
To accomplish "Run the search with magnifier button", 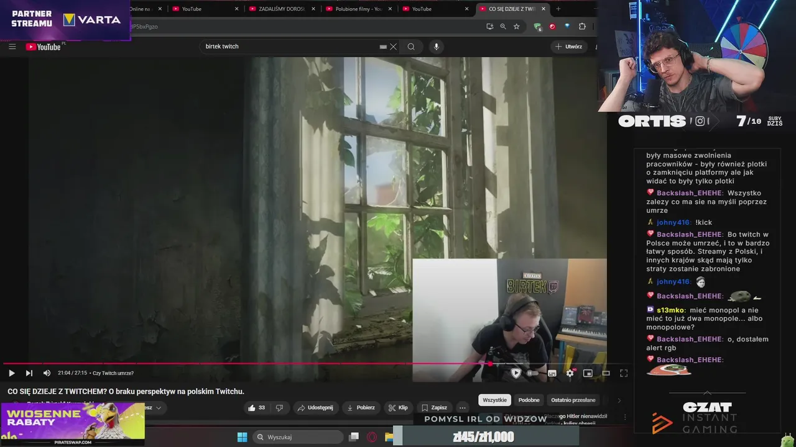I will [x=411, y=47].
